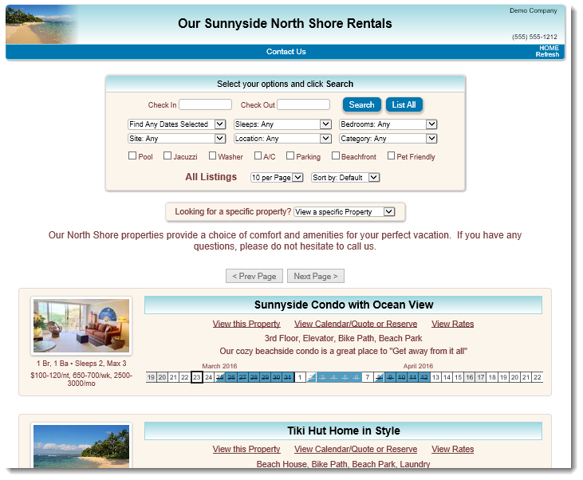Select March 24 on the availability calendar
The image size is (583, 480).
tap(208, 377)
